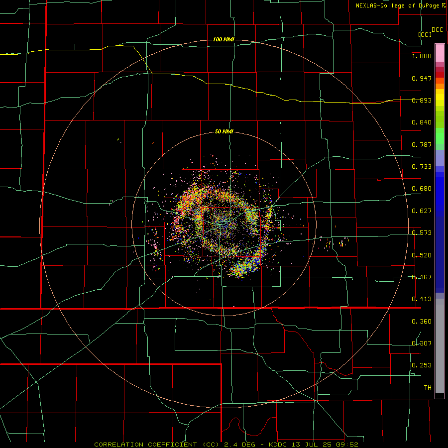The image size is (448, 448).
Task: Click the 0.253 scale value
Action: pyautogui.click(x=422, y=365)
